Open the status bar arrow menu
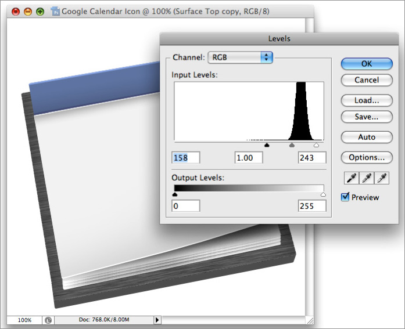This screenshot has width=405, height=329. pos(157,320)
